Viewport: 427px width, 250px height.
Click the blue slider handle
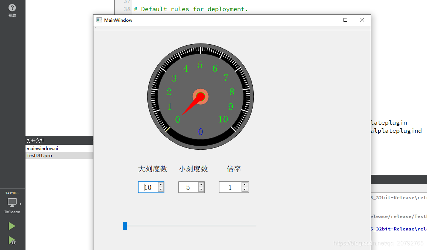point(125,226)
